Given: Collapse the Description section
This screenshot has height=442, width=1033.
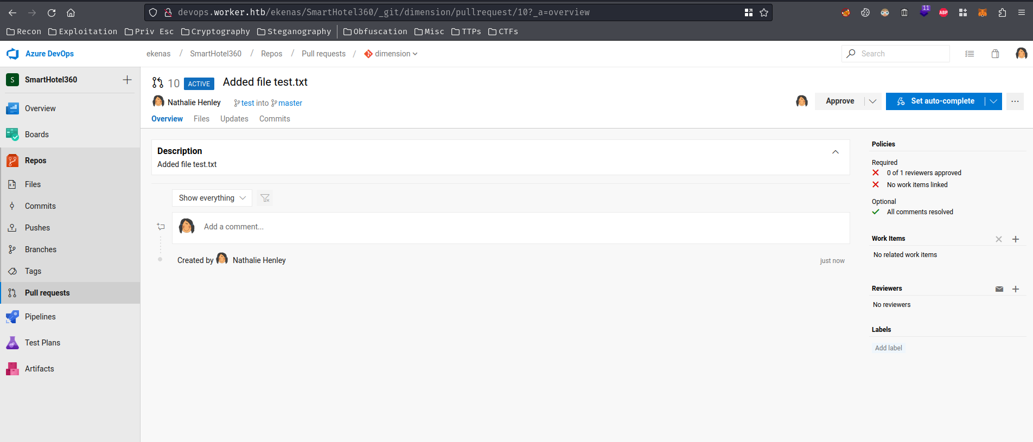Looking at the screenshot, I should (x=836, y=152).
